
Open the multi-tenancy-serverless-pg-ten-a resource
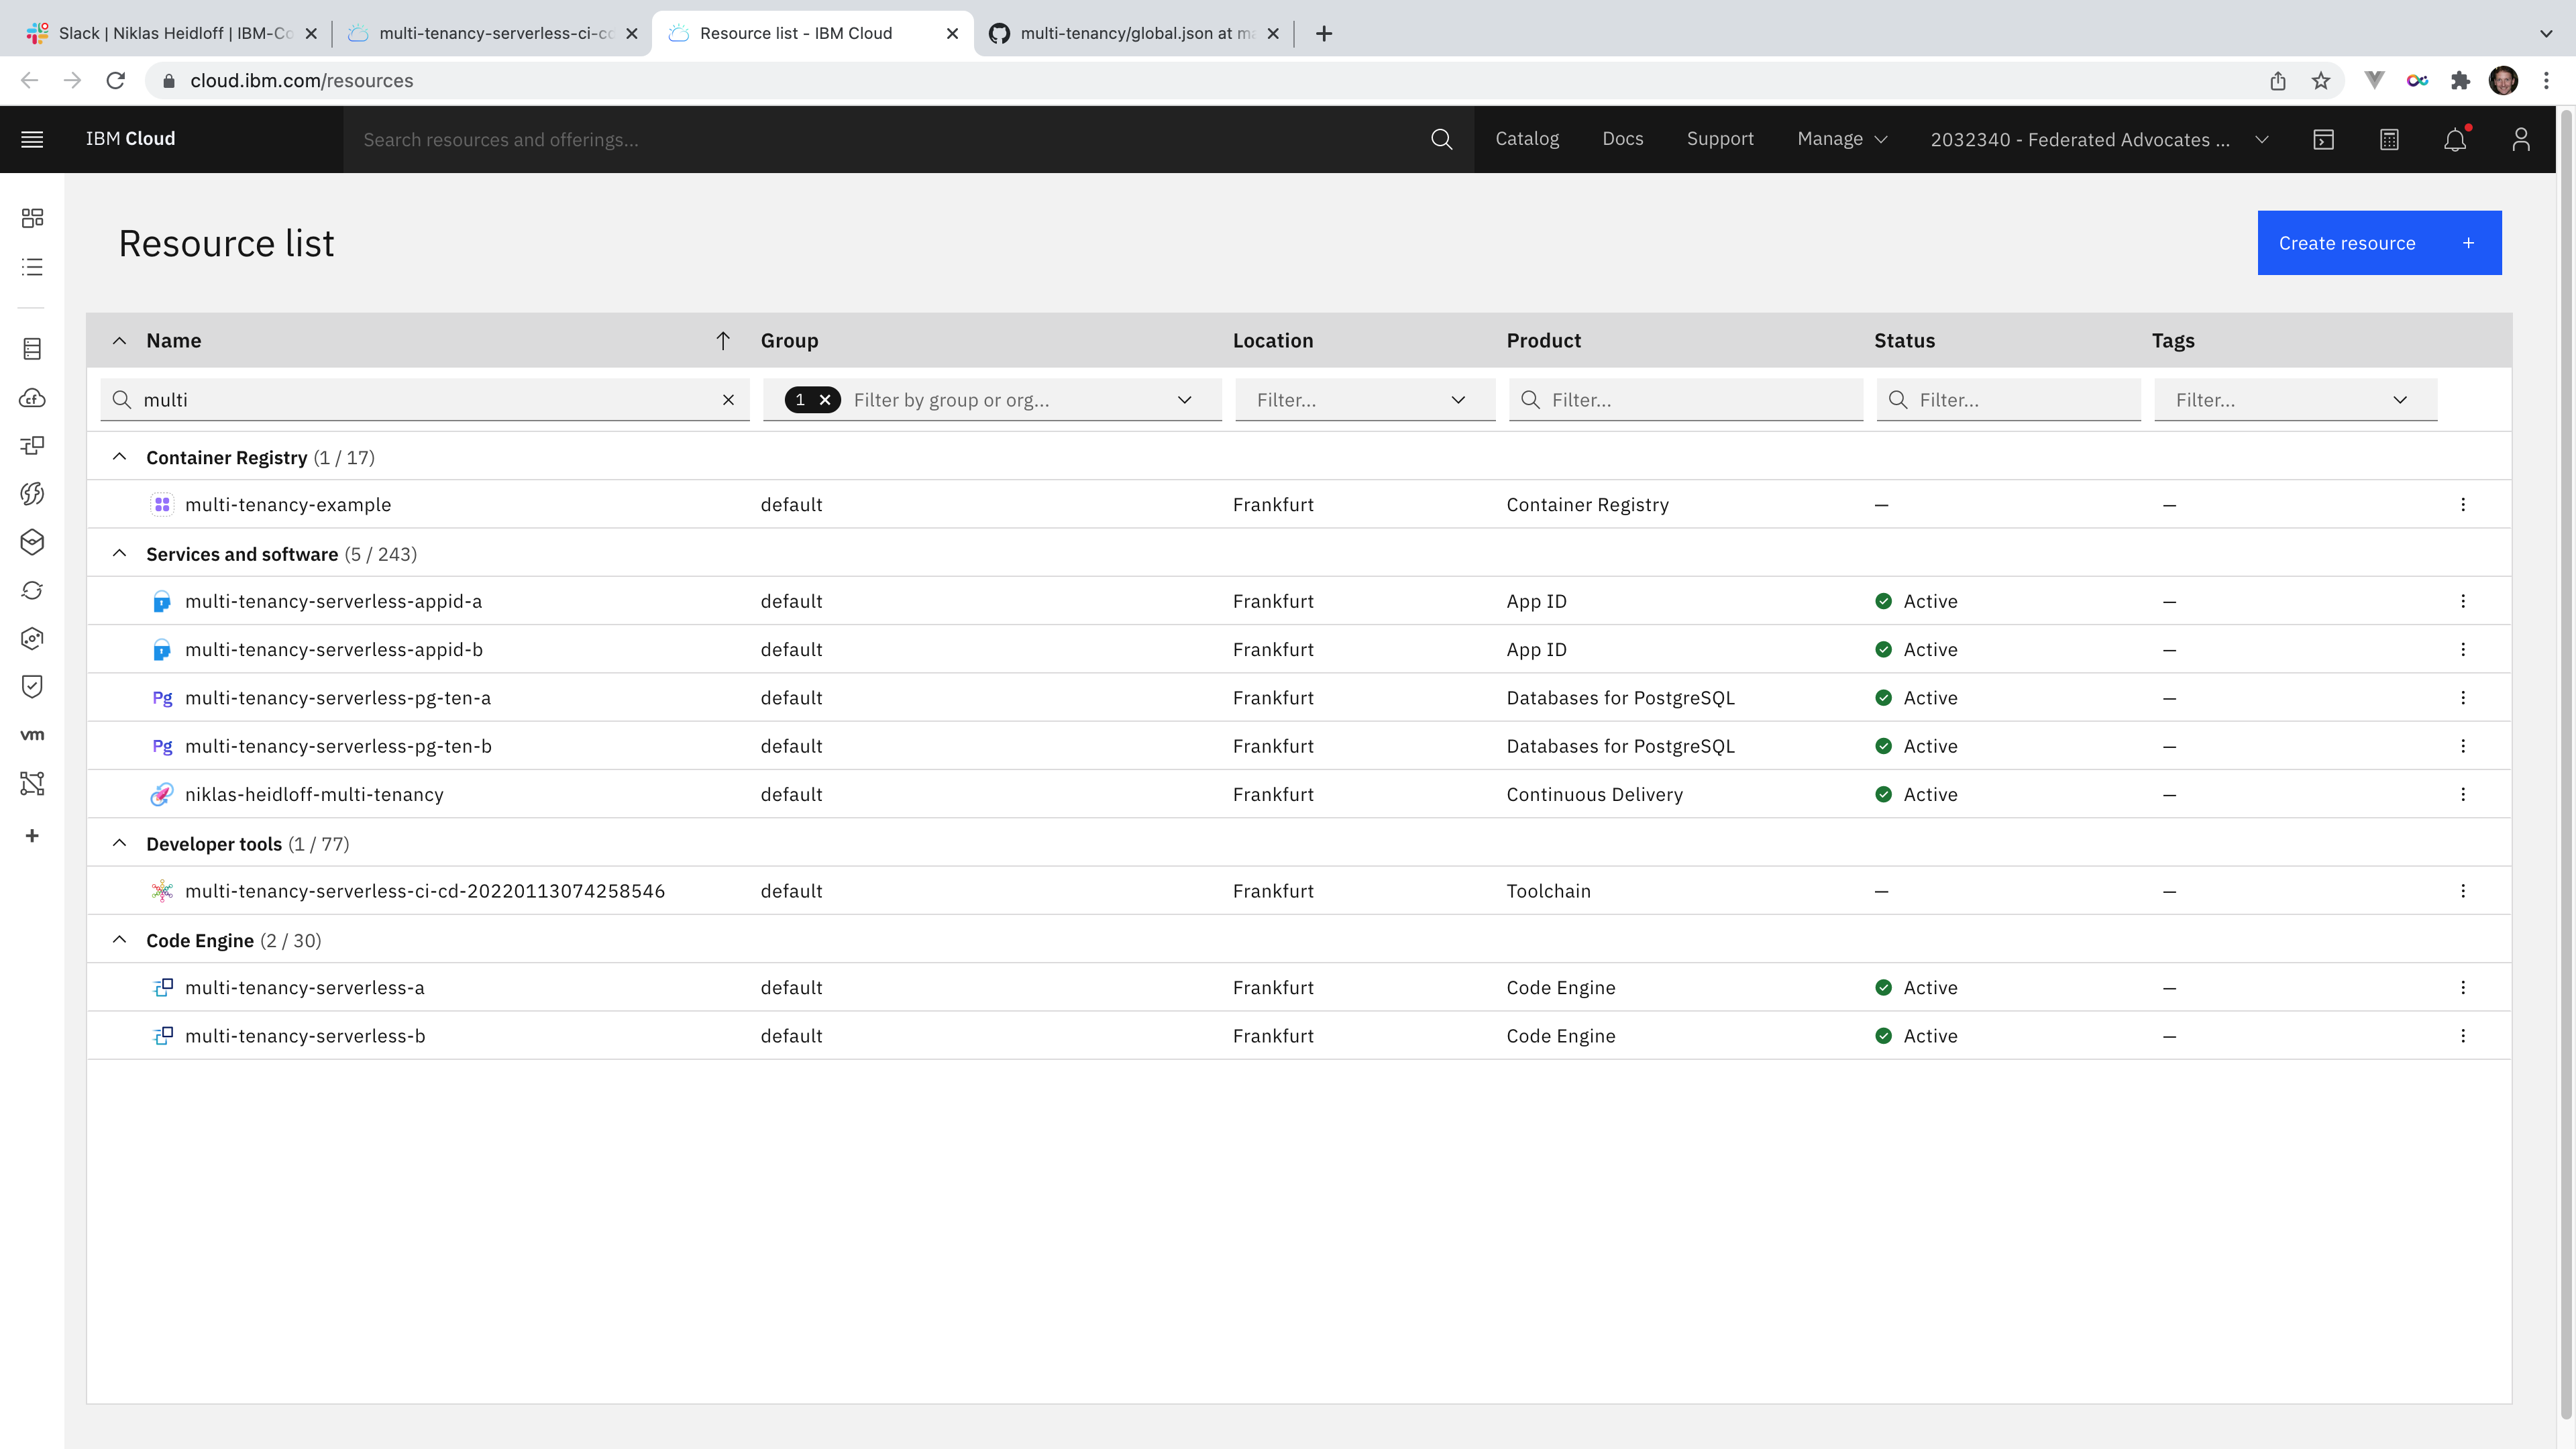pos(337,698)
